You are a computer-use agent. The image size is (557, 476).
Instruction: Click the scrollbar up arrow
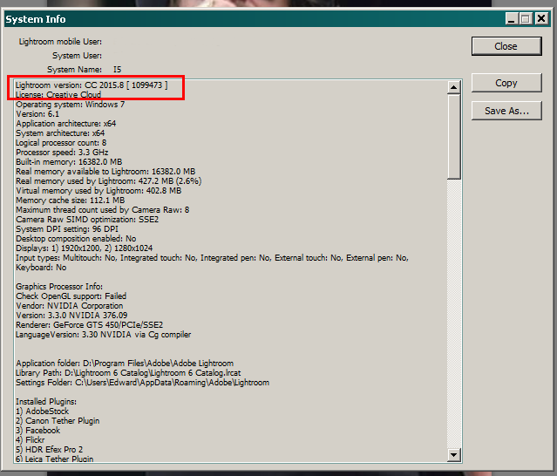pos(453,87)
